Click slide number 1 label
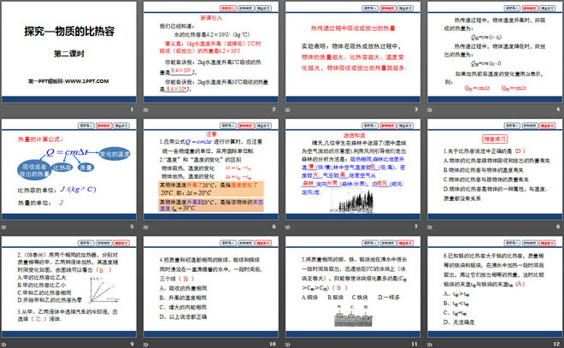This screenshot has height=348, width=564. [x=132, y=109]
